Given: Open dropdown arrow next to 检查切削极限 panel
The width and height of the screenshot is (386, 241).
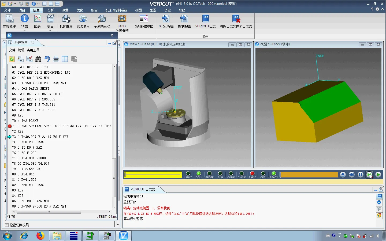Looking at the screenshot, I should (117, 225).
